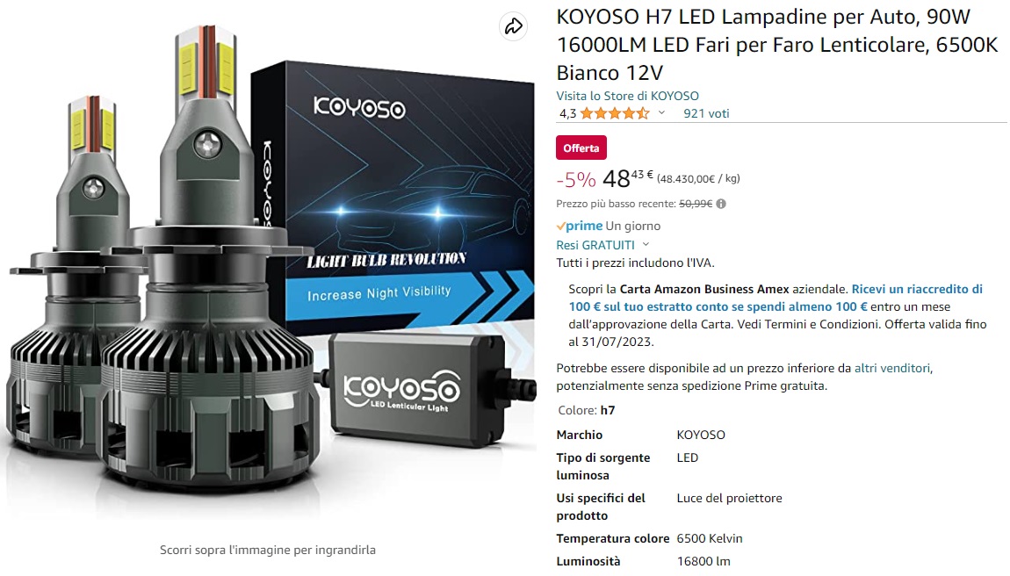
Task: Click the product title text
Action: coord(777,45)
